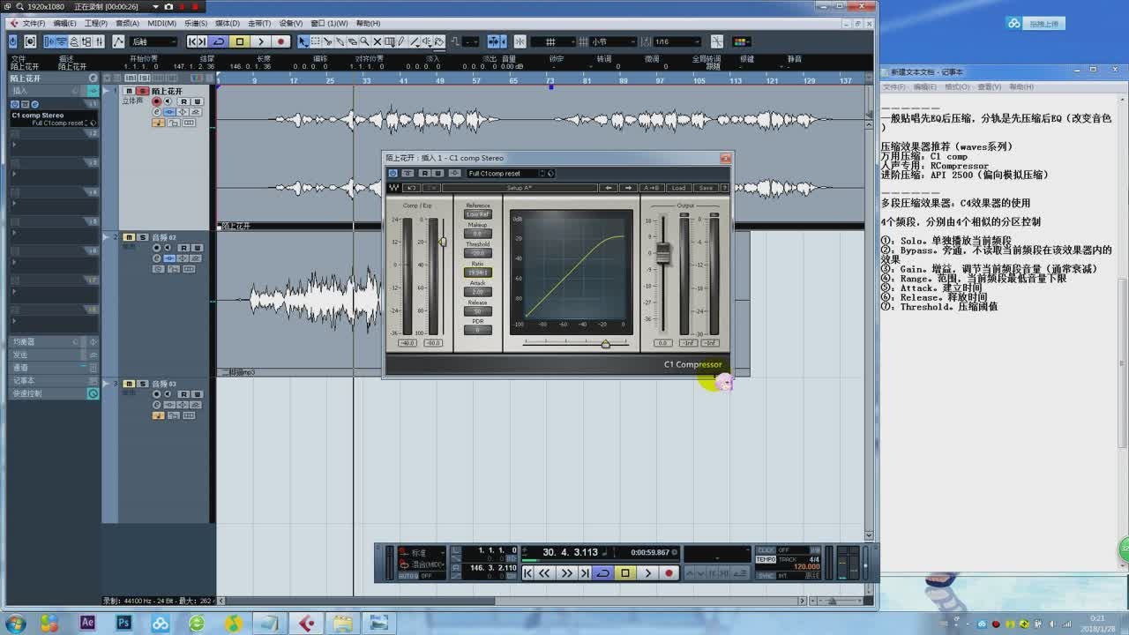This screenshot has height=635, width=1129.
Task: Click Save button in C1 plugin
Action: (706, 188)
